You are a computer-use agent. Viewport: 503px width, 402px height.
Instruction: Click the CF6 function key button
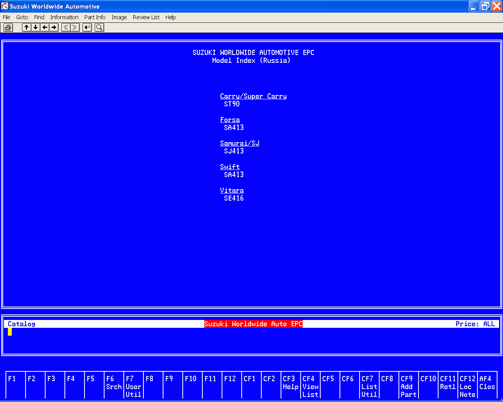350,385
